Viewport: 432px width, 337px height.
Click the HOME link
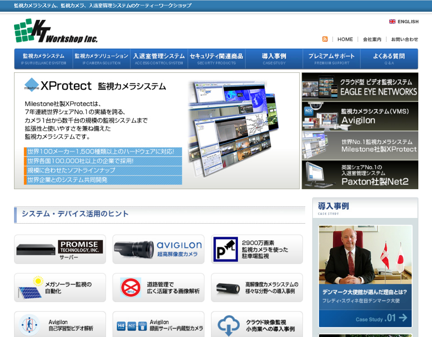(345, 40)
